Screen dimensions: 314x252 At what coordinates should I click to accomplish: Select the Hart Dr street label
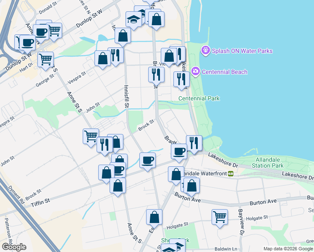click(26, 68)
